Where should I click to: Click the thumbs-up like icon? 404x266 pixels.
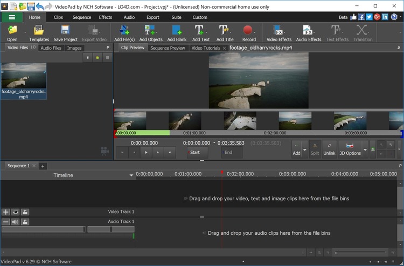click(353, 17)
